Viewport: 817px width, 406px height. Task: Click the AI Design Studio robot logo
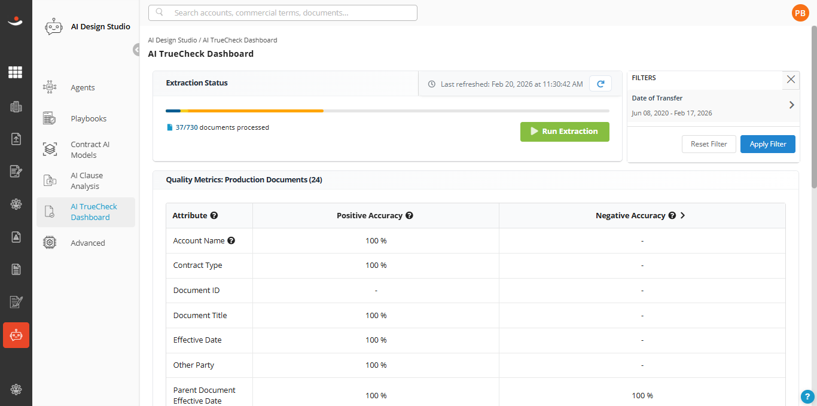pos(54,27)
